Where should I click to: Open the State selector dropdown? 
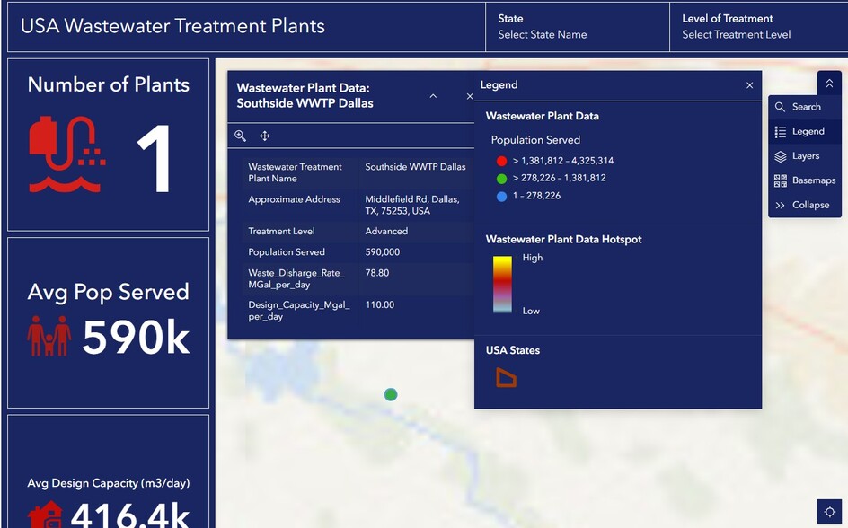click(580, 27)
